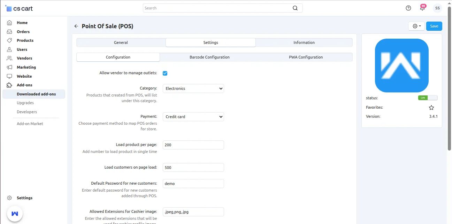452x224 pixels.
Task: Click the Load product per page field
Action: pos(193,145)
